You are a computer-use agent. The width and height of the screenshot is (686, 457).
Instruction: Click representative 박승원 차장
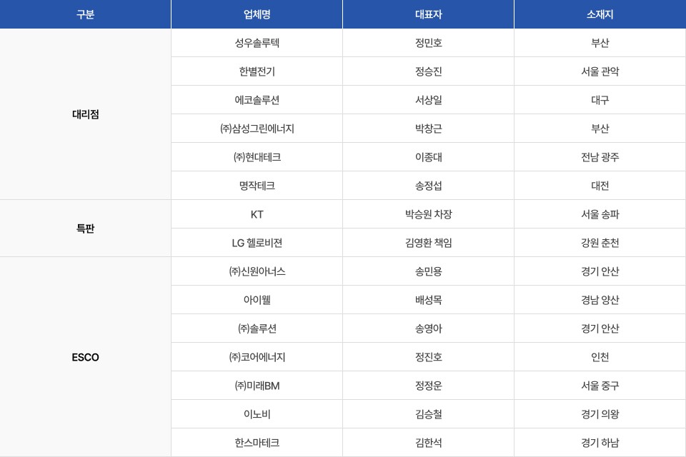pyautogui.click(x=428, y=214)
